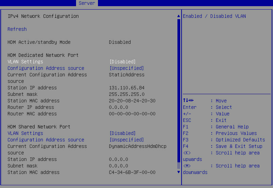This screenshot has width=273, height=188.
Task: Open Dedicated Port Configuration Address source [Unspecified]
Action: (x=127, y=68)
